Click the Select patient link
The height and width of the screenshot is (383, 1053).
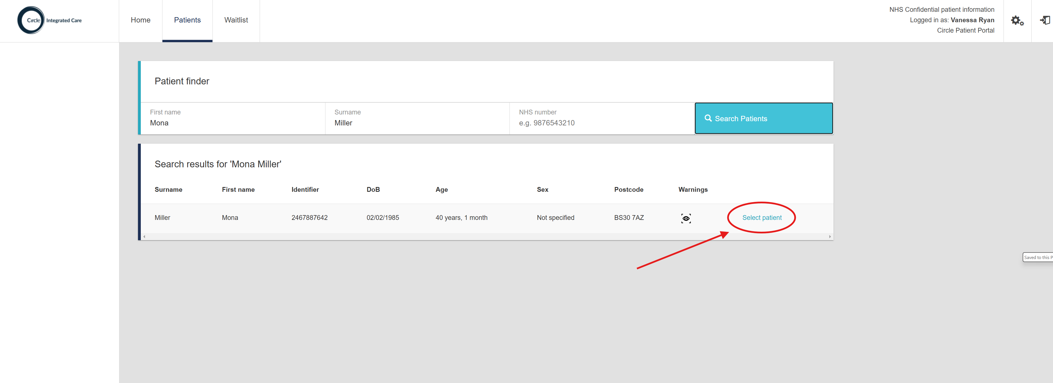762,218
